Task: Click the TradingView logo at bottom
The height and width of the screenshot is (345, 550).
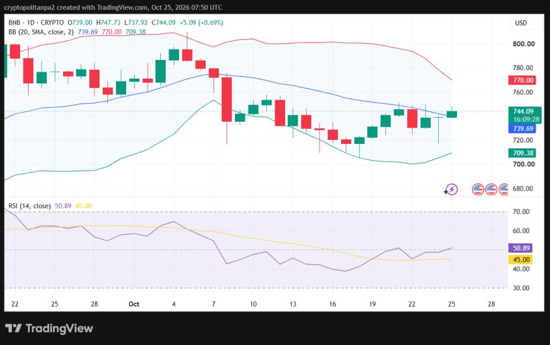Action: [49, 329]
